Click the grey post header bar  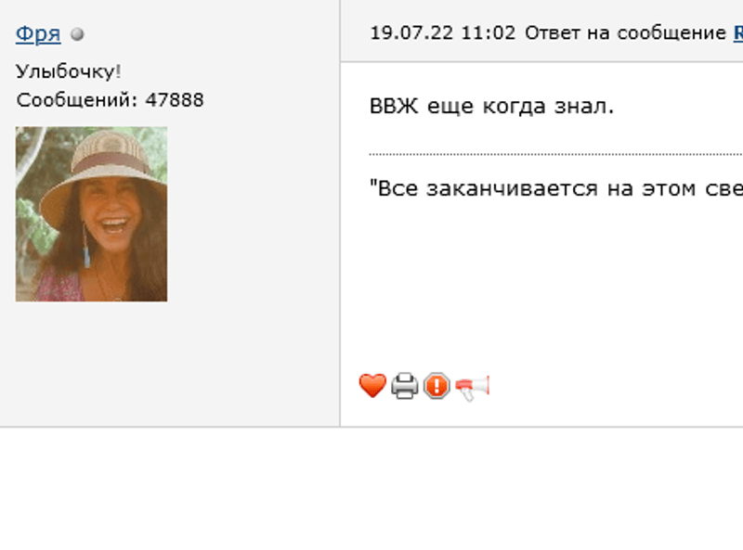(541, 31)
